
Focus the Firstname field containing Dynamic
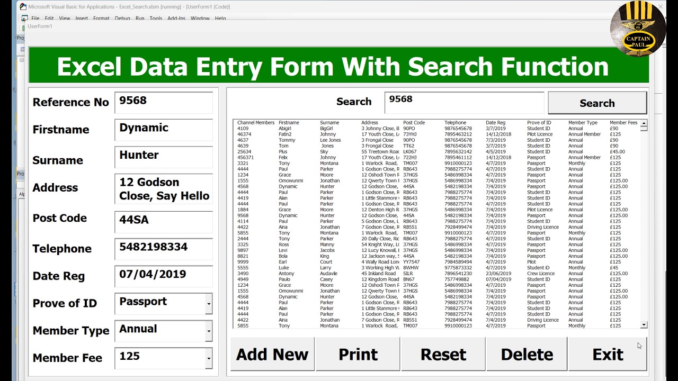[164, 130]
